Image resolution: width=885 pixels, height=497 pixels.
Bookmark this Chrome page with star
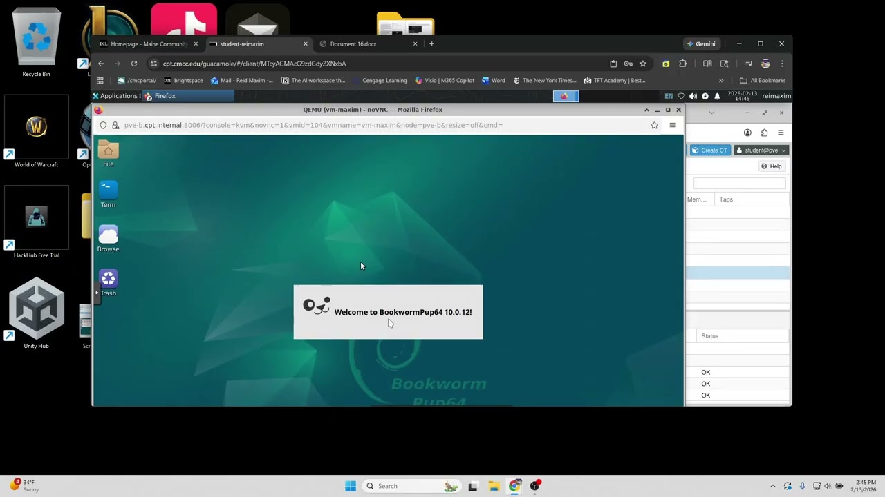643,64
